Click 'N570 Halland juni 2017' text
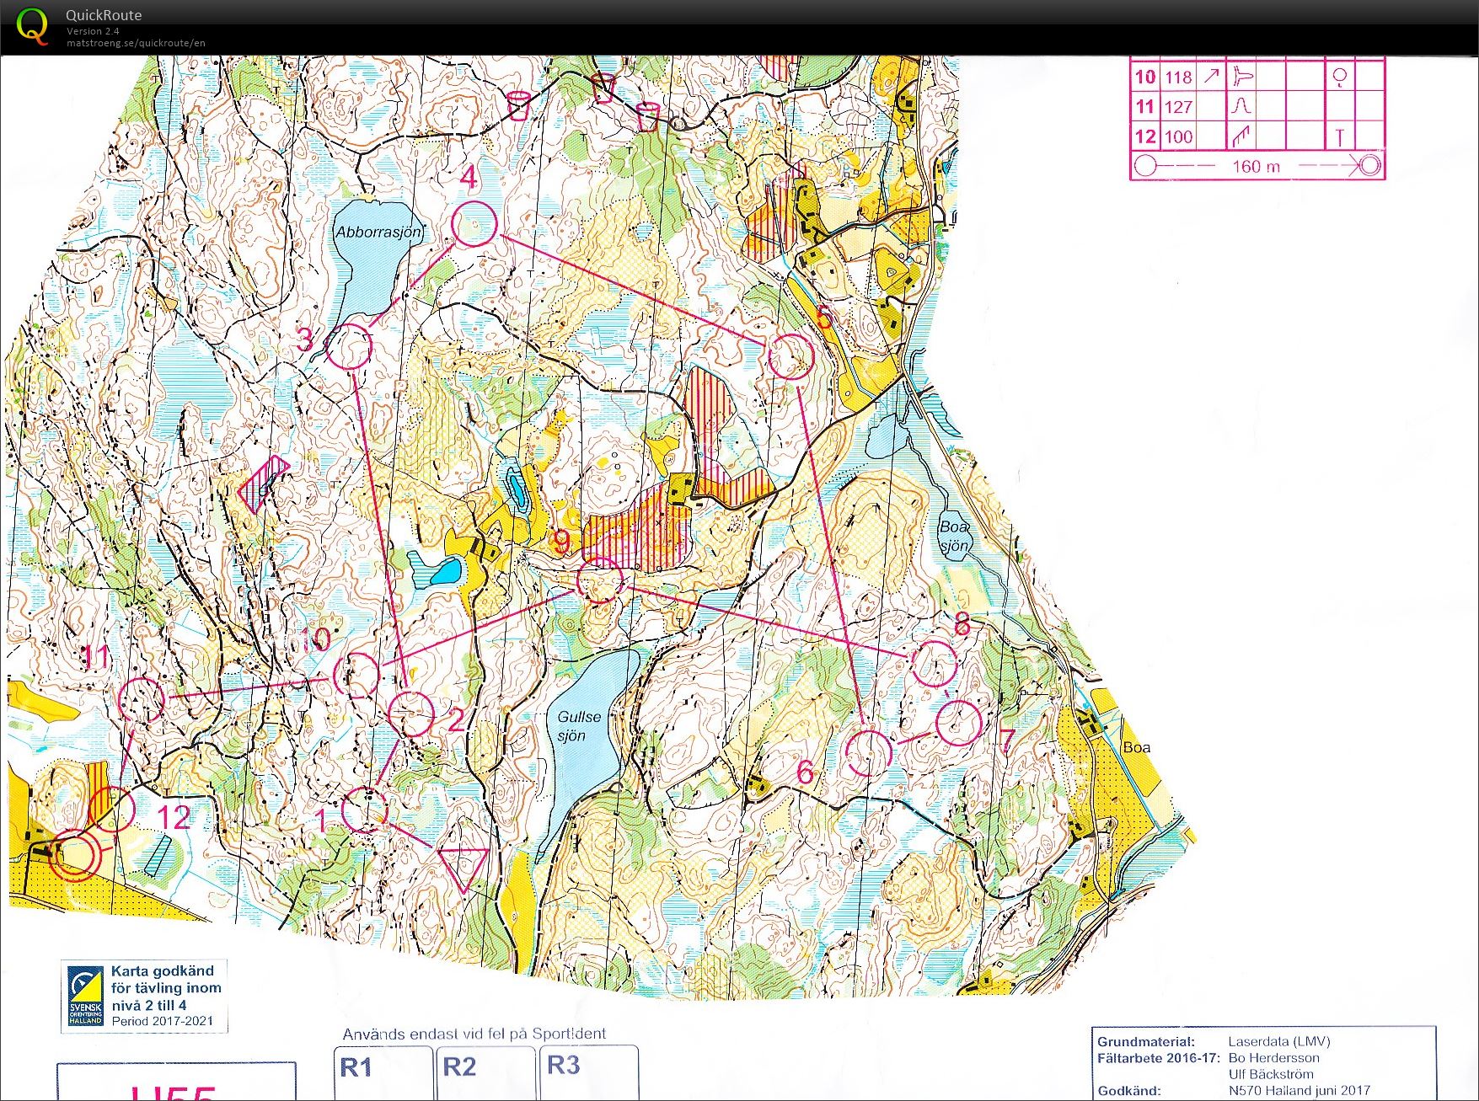The width and height of the screenshot is (1479, 1101). coord(1299,1090)
